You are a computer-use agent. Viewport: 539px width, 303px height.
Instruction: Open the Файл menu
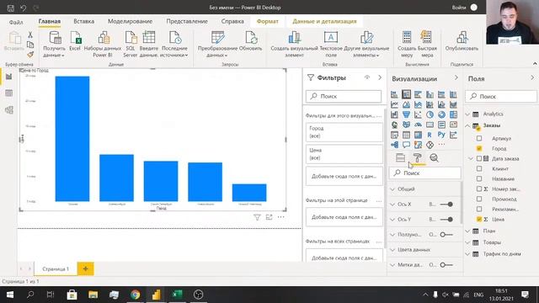[16, 22]
